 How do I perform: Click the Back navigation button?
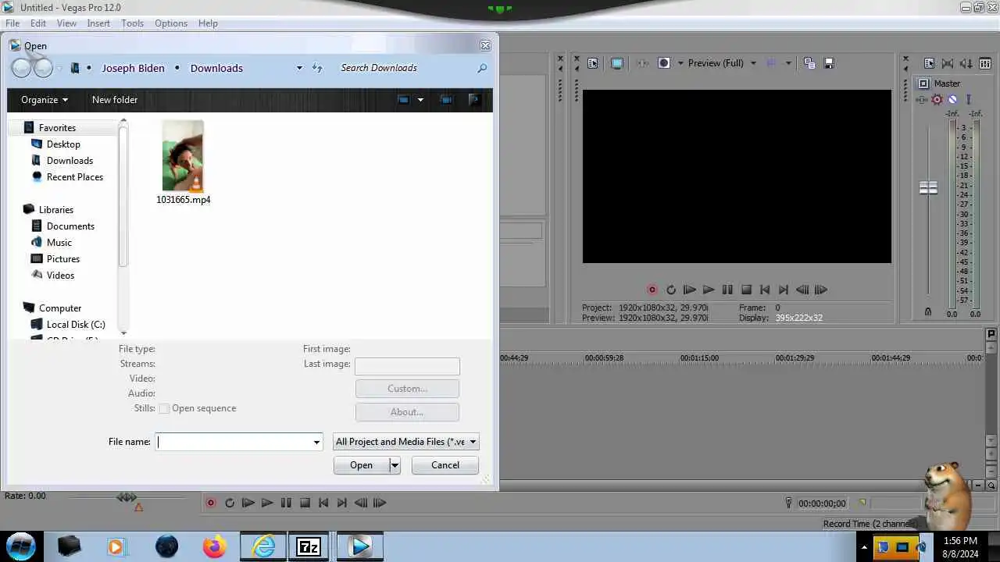(x=21, y=68)
